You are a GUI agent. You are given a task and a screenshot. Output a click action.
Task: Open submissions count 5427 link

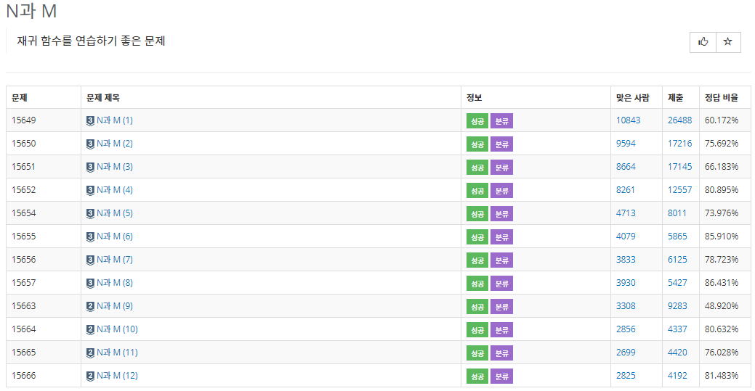pyautogui.click(x=677, y=283)
